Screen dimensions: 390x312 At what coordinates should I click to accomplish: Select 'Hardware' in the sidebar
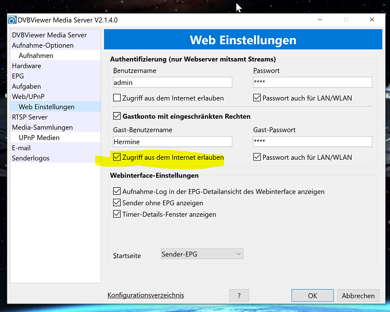(x=56, y=66)
